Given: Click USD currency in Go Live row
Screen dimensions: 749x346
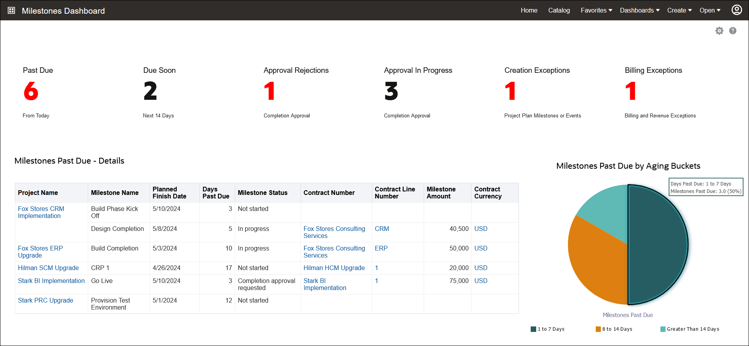Looking at the screenshot, I should pos(481,281).
